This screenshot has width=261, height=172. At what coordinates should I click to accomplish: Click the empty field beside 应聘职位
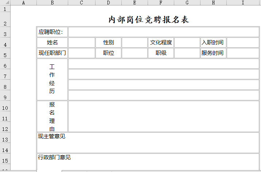[x=163, y=32]
